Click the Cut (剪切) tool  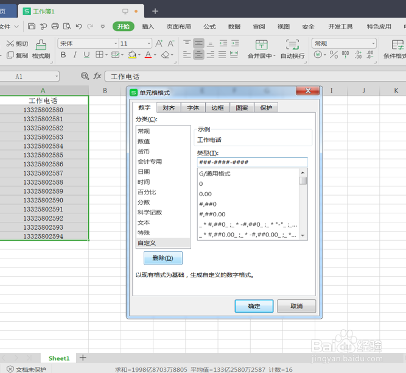coord(17,43)
